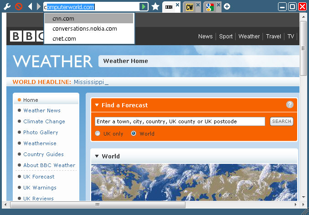
Task: Click the horizontal scrollbar thumb
Action: 98,205
